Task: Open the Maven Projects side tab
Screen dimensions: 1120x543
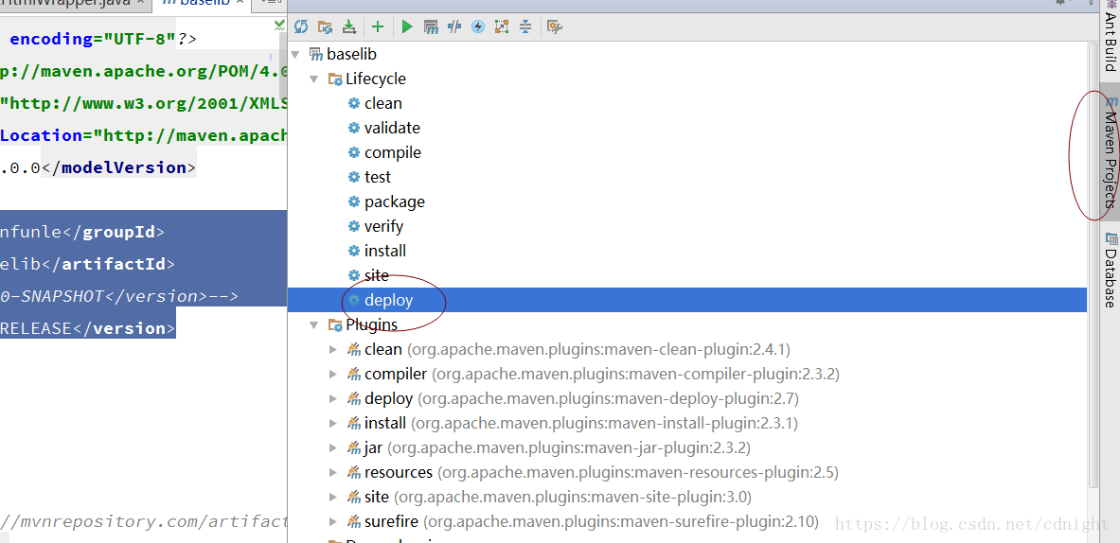Action: click(x=1110, y=152)
